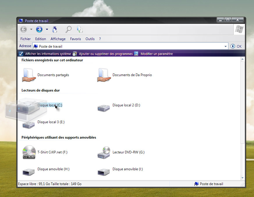Click the Disque local 3 (E:) label
The height and width of the screenshot is (197, 254).
(51, 122)
